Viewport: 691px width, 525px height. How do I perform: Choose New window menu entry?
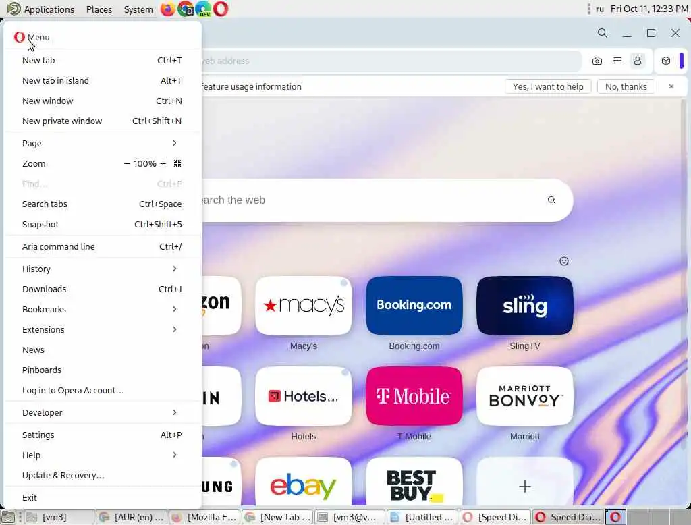point(103,101)
